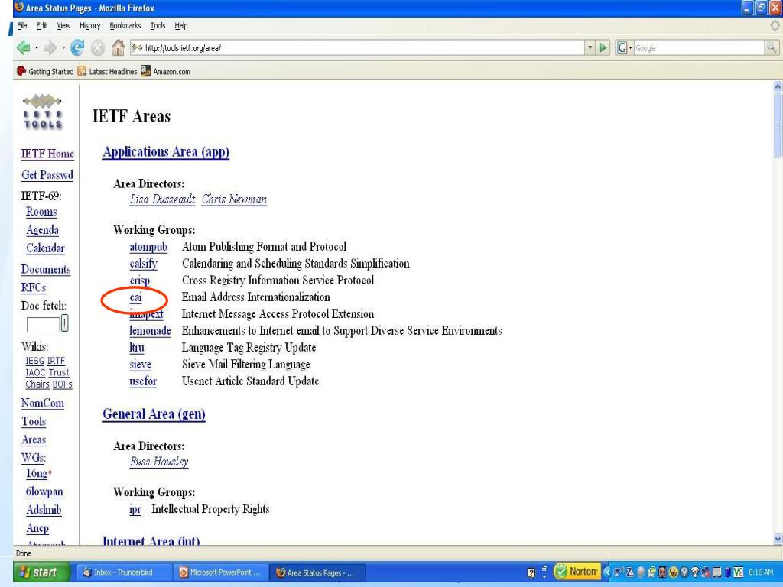The height and width of the screenshot is (587, 783).
Task: Open the NomCom sidebar link
Action: (x=43, y=403)
